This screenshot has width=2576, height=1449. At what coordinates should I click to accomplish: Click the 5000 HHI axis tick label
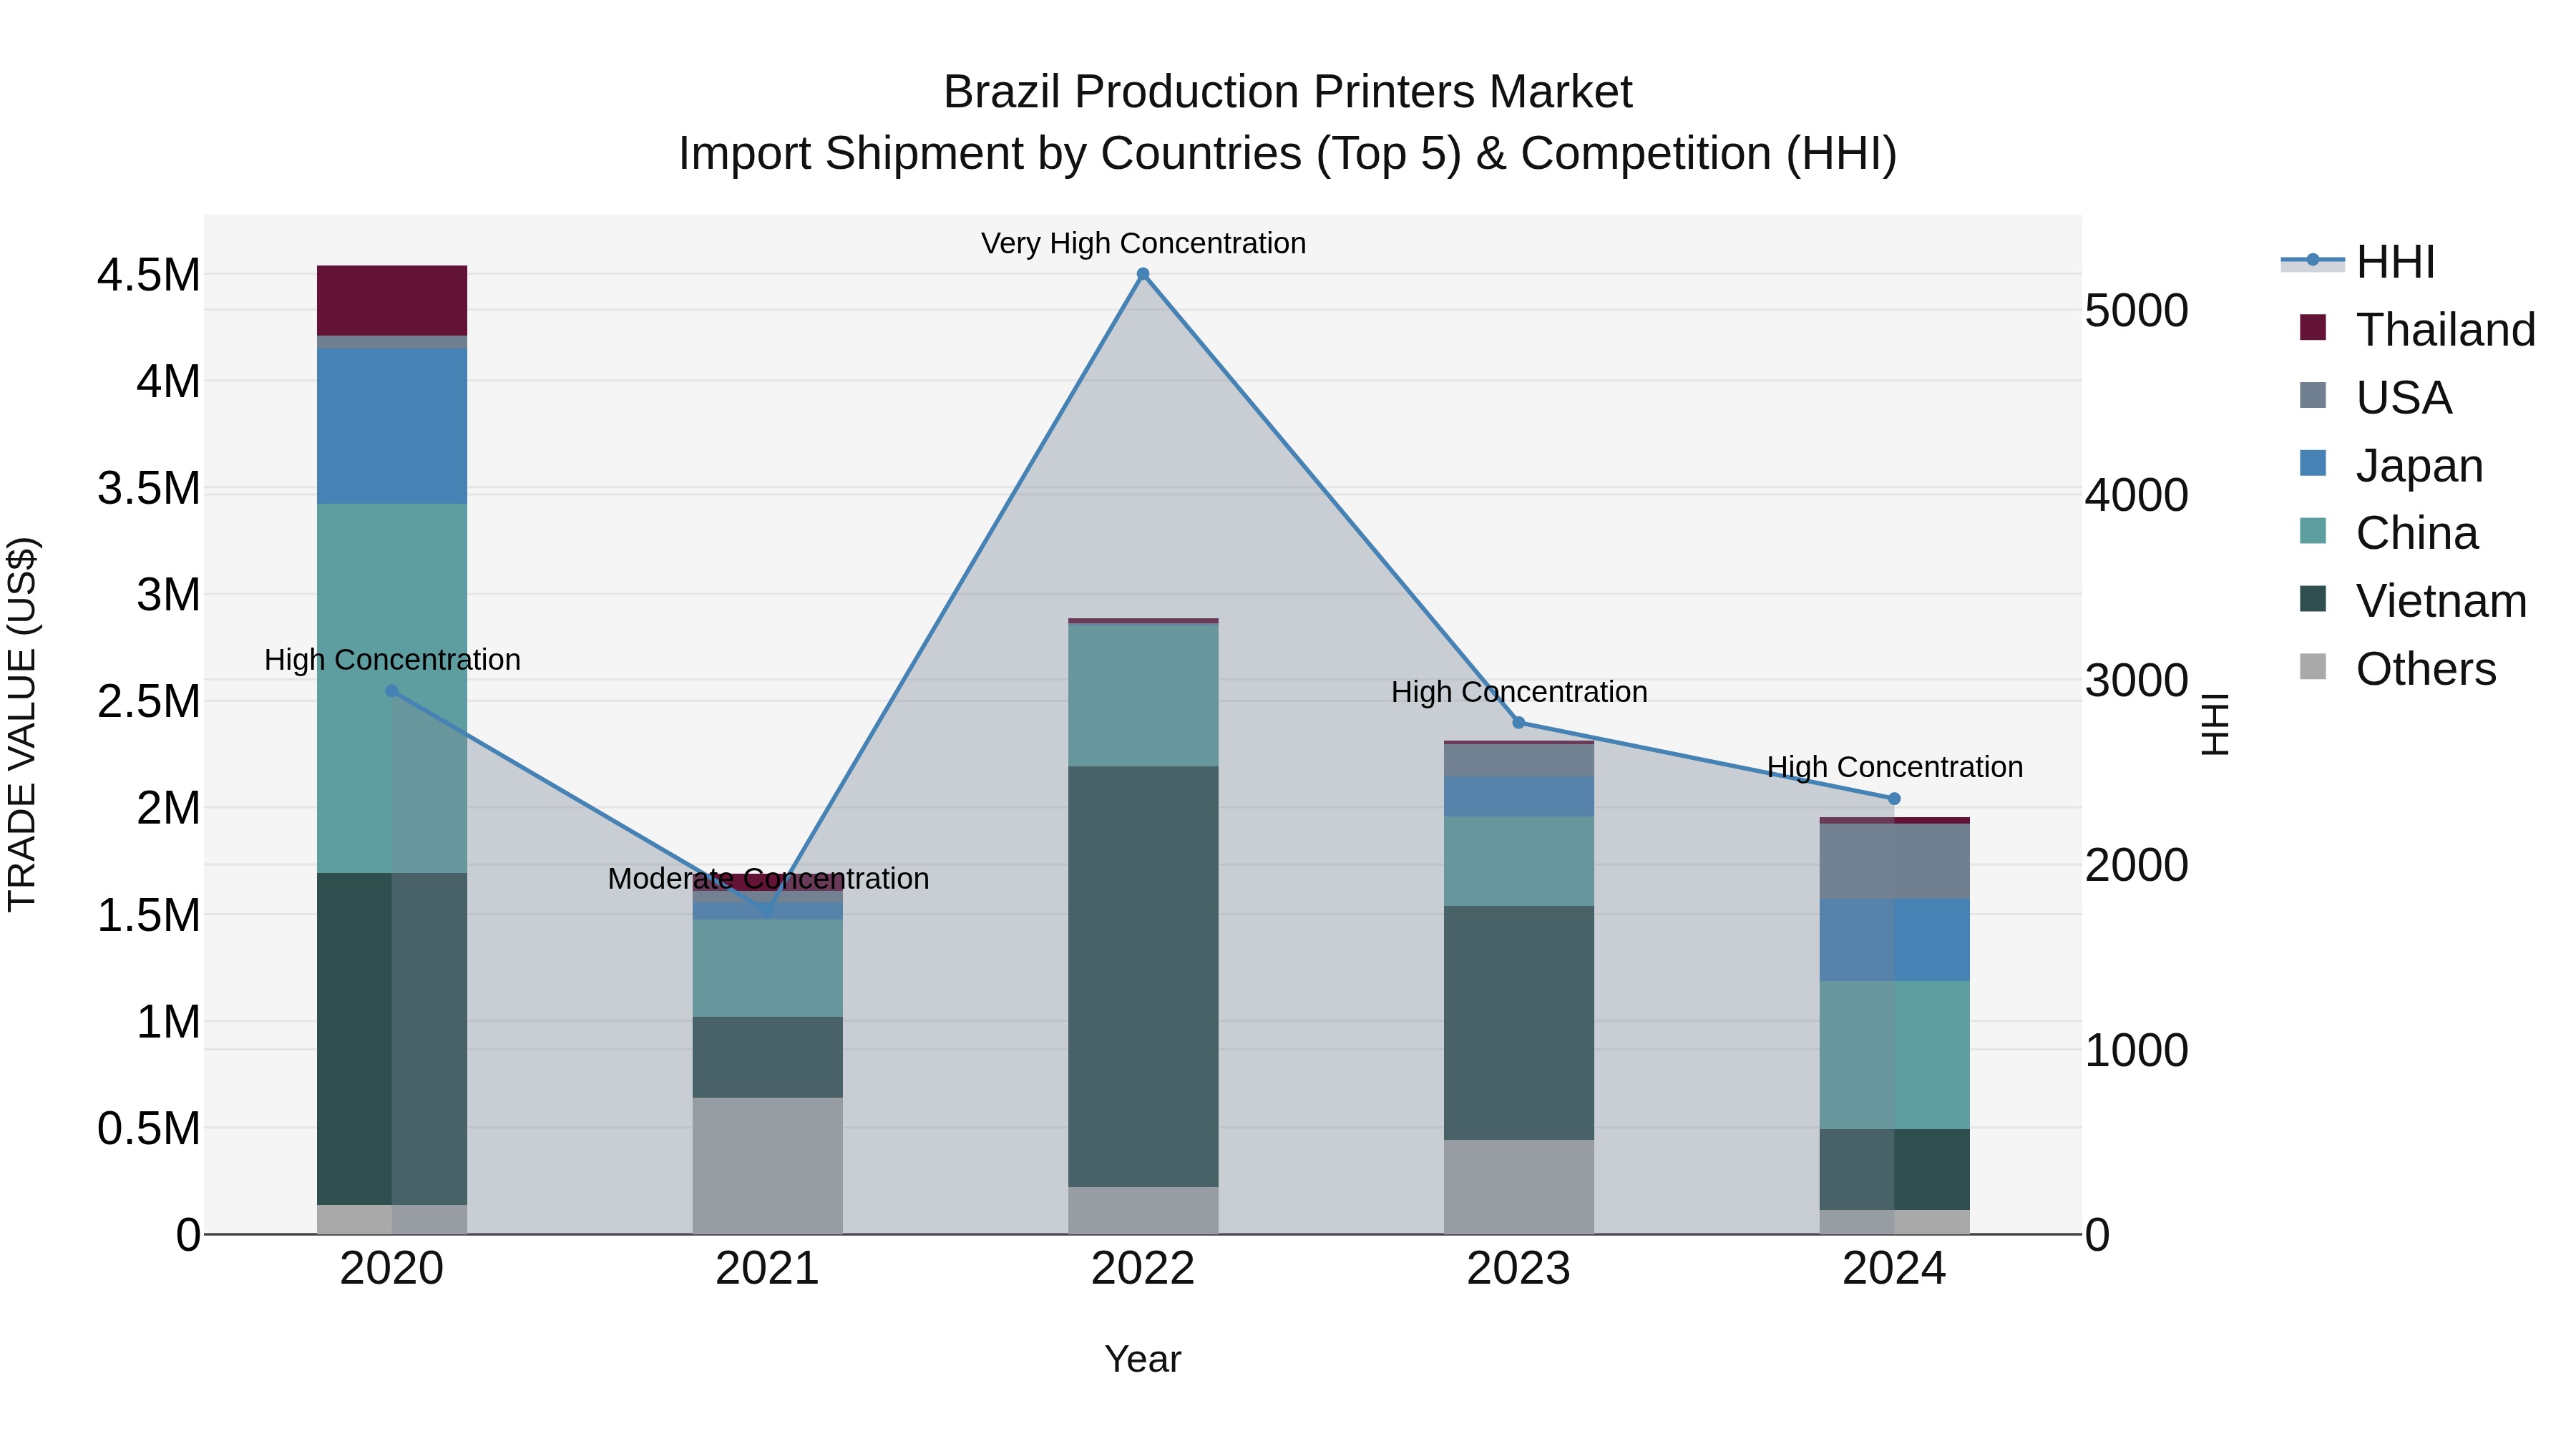coord(2137,310)
